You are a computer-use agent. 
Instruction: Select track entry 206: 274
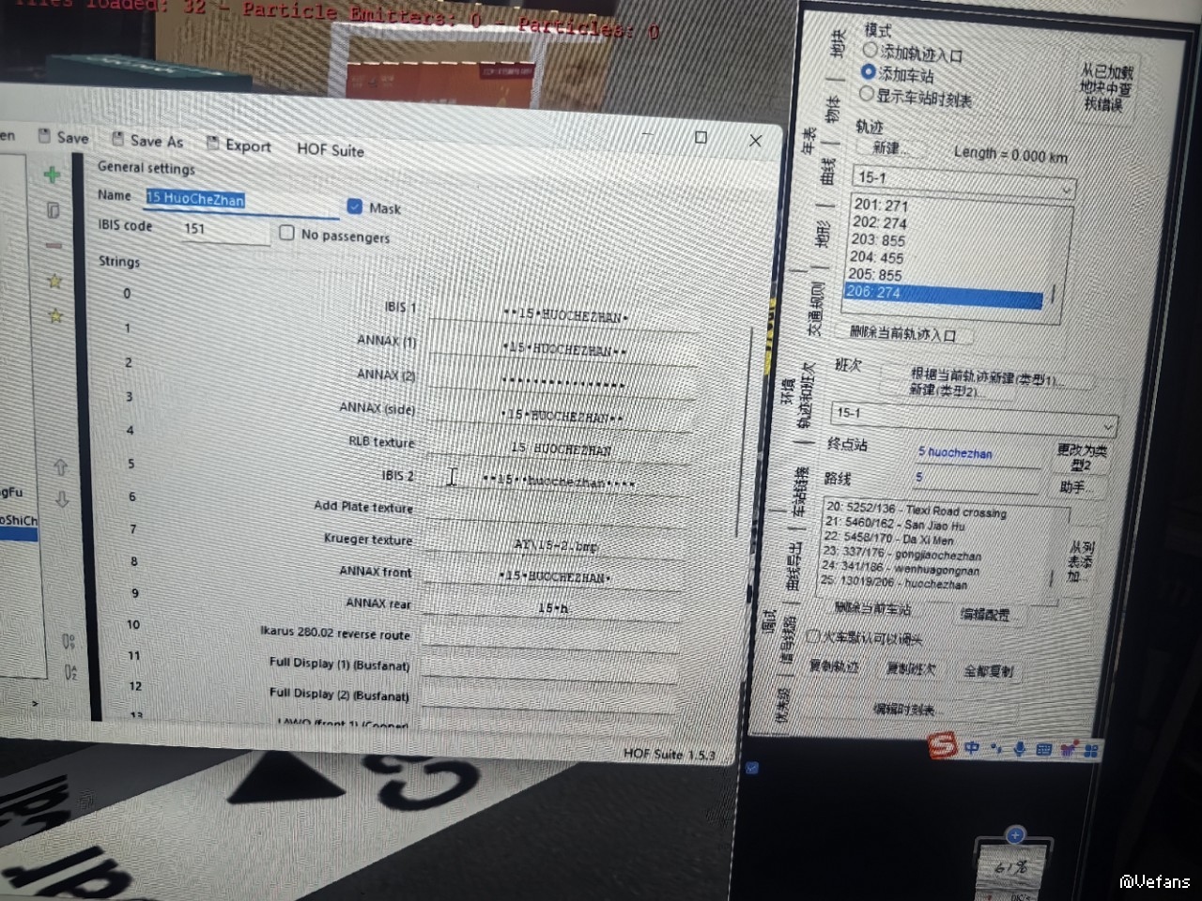tap(945, 296)
